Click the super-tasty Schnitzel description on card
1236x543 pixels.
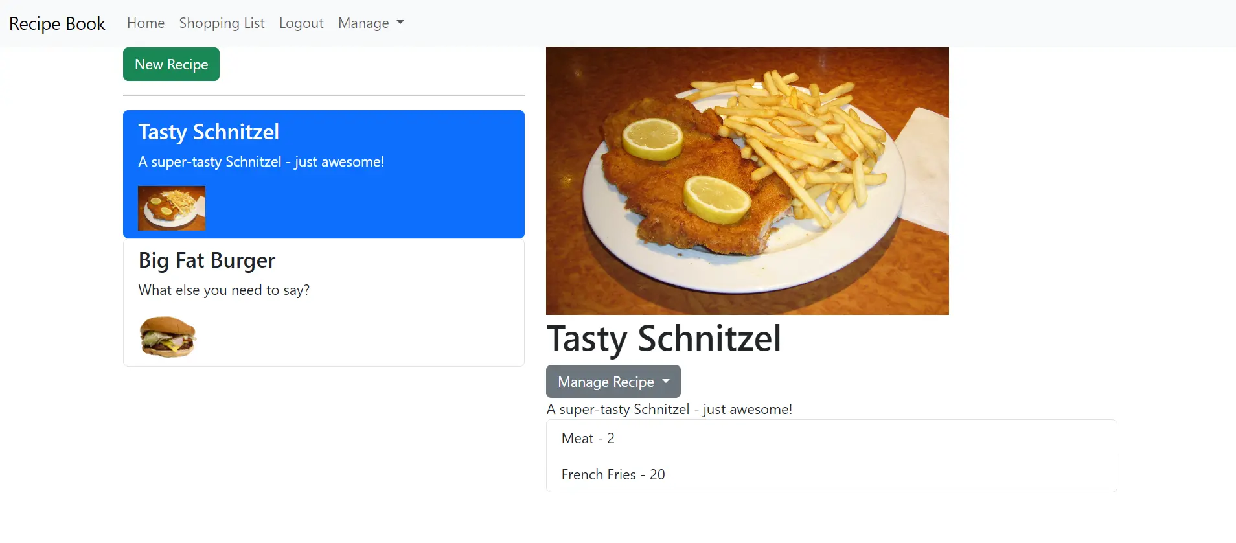tap(261, 161)
